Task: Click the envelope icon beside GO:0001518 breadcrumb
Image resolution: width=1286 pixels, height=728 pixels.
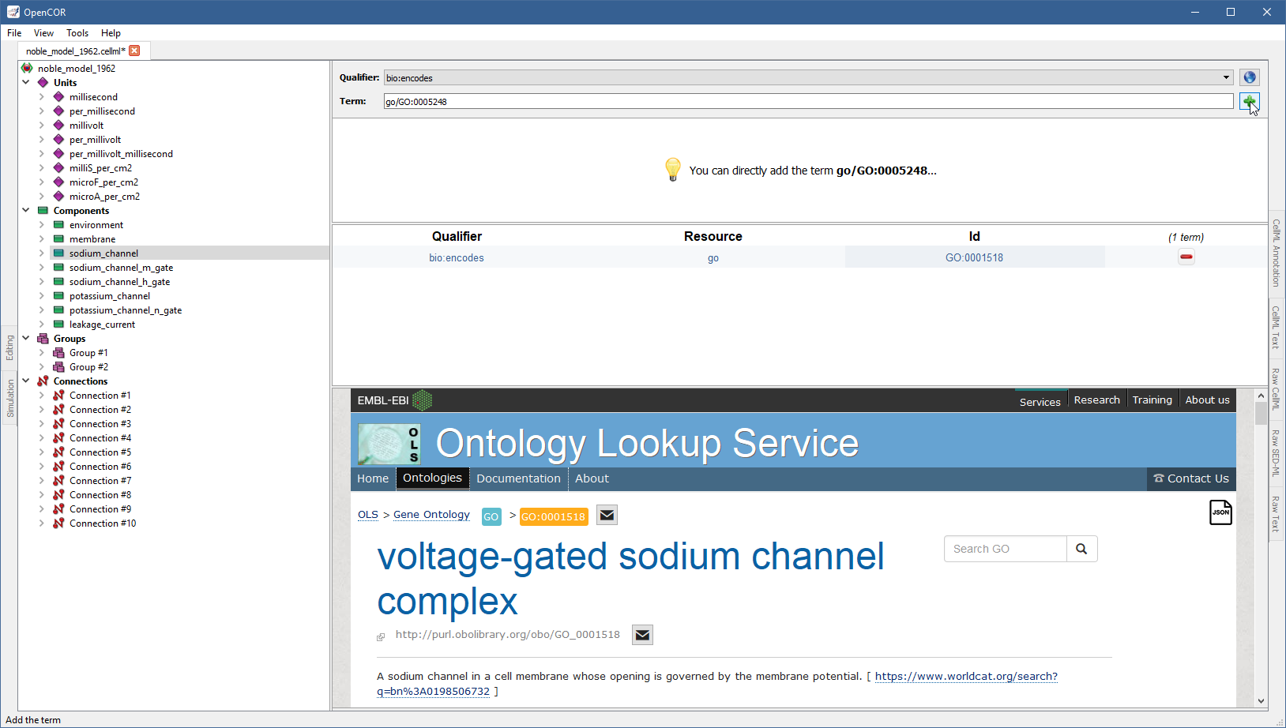Action: pos(607,516)
